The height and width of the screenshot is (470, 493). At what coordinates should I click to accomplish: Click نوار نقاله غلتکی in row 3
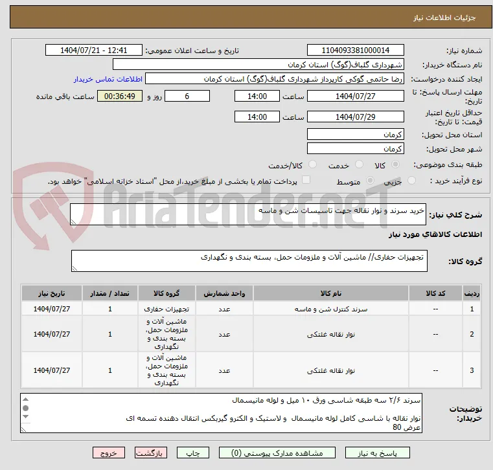point(331,370)
